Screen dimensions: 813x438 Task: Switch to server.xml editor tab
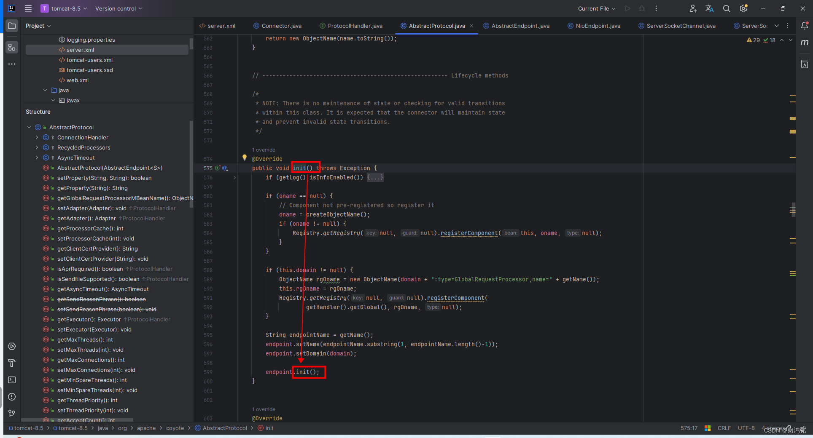pyautogui.click(x=217, y=26)
